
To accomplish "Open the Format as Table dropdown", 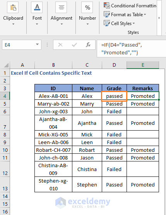I will (x=145, y=14).
